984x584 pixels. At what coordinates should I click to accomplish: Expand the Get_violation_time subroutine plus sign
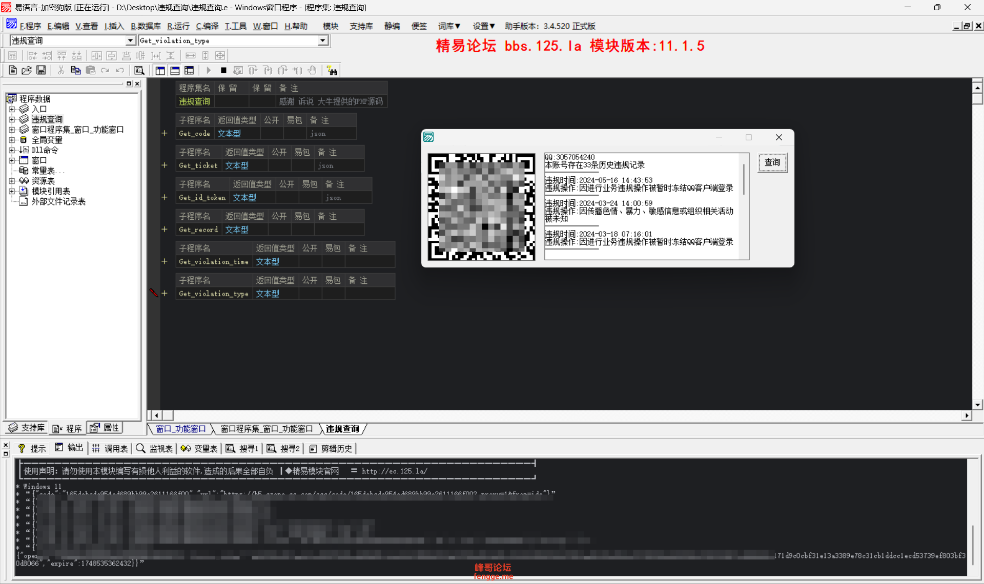tap(165, 261)
